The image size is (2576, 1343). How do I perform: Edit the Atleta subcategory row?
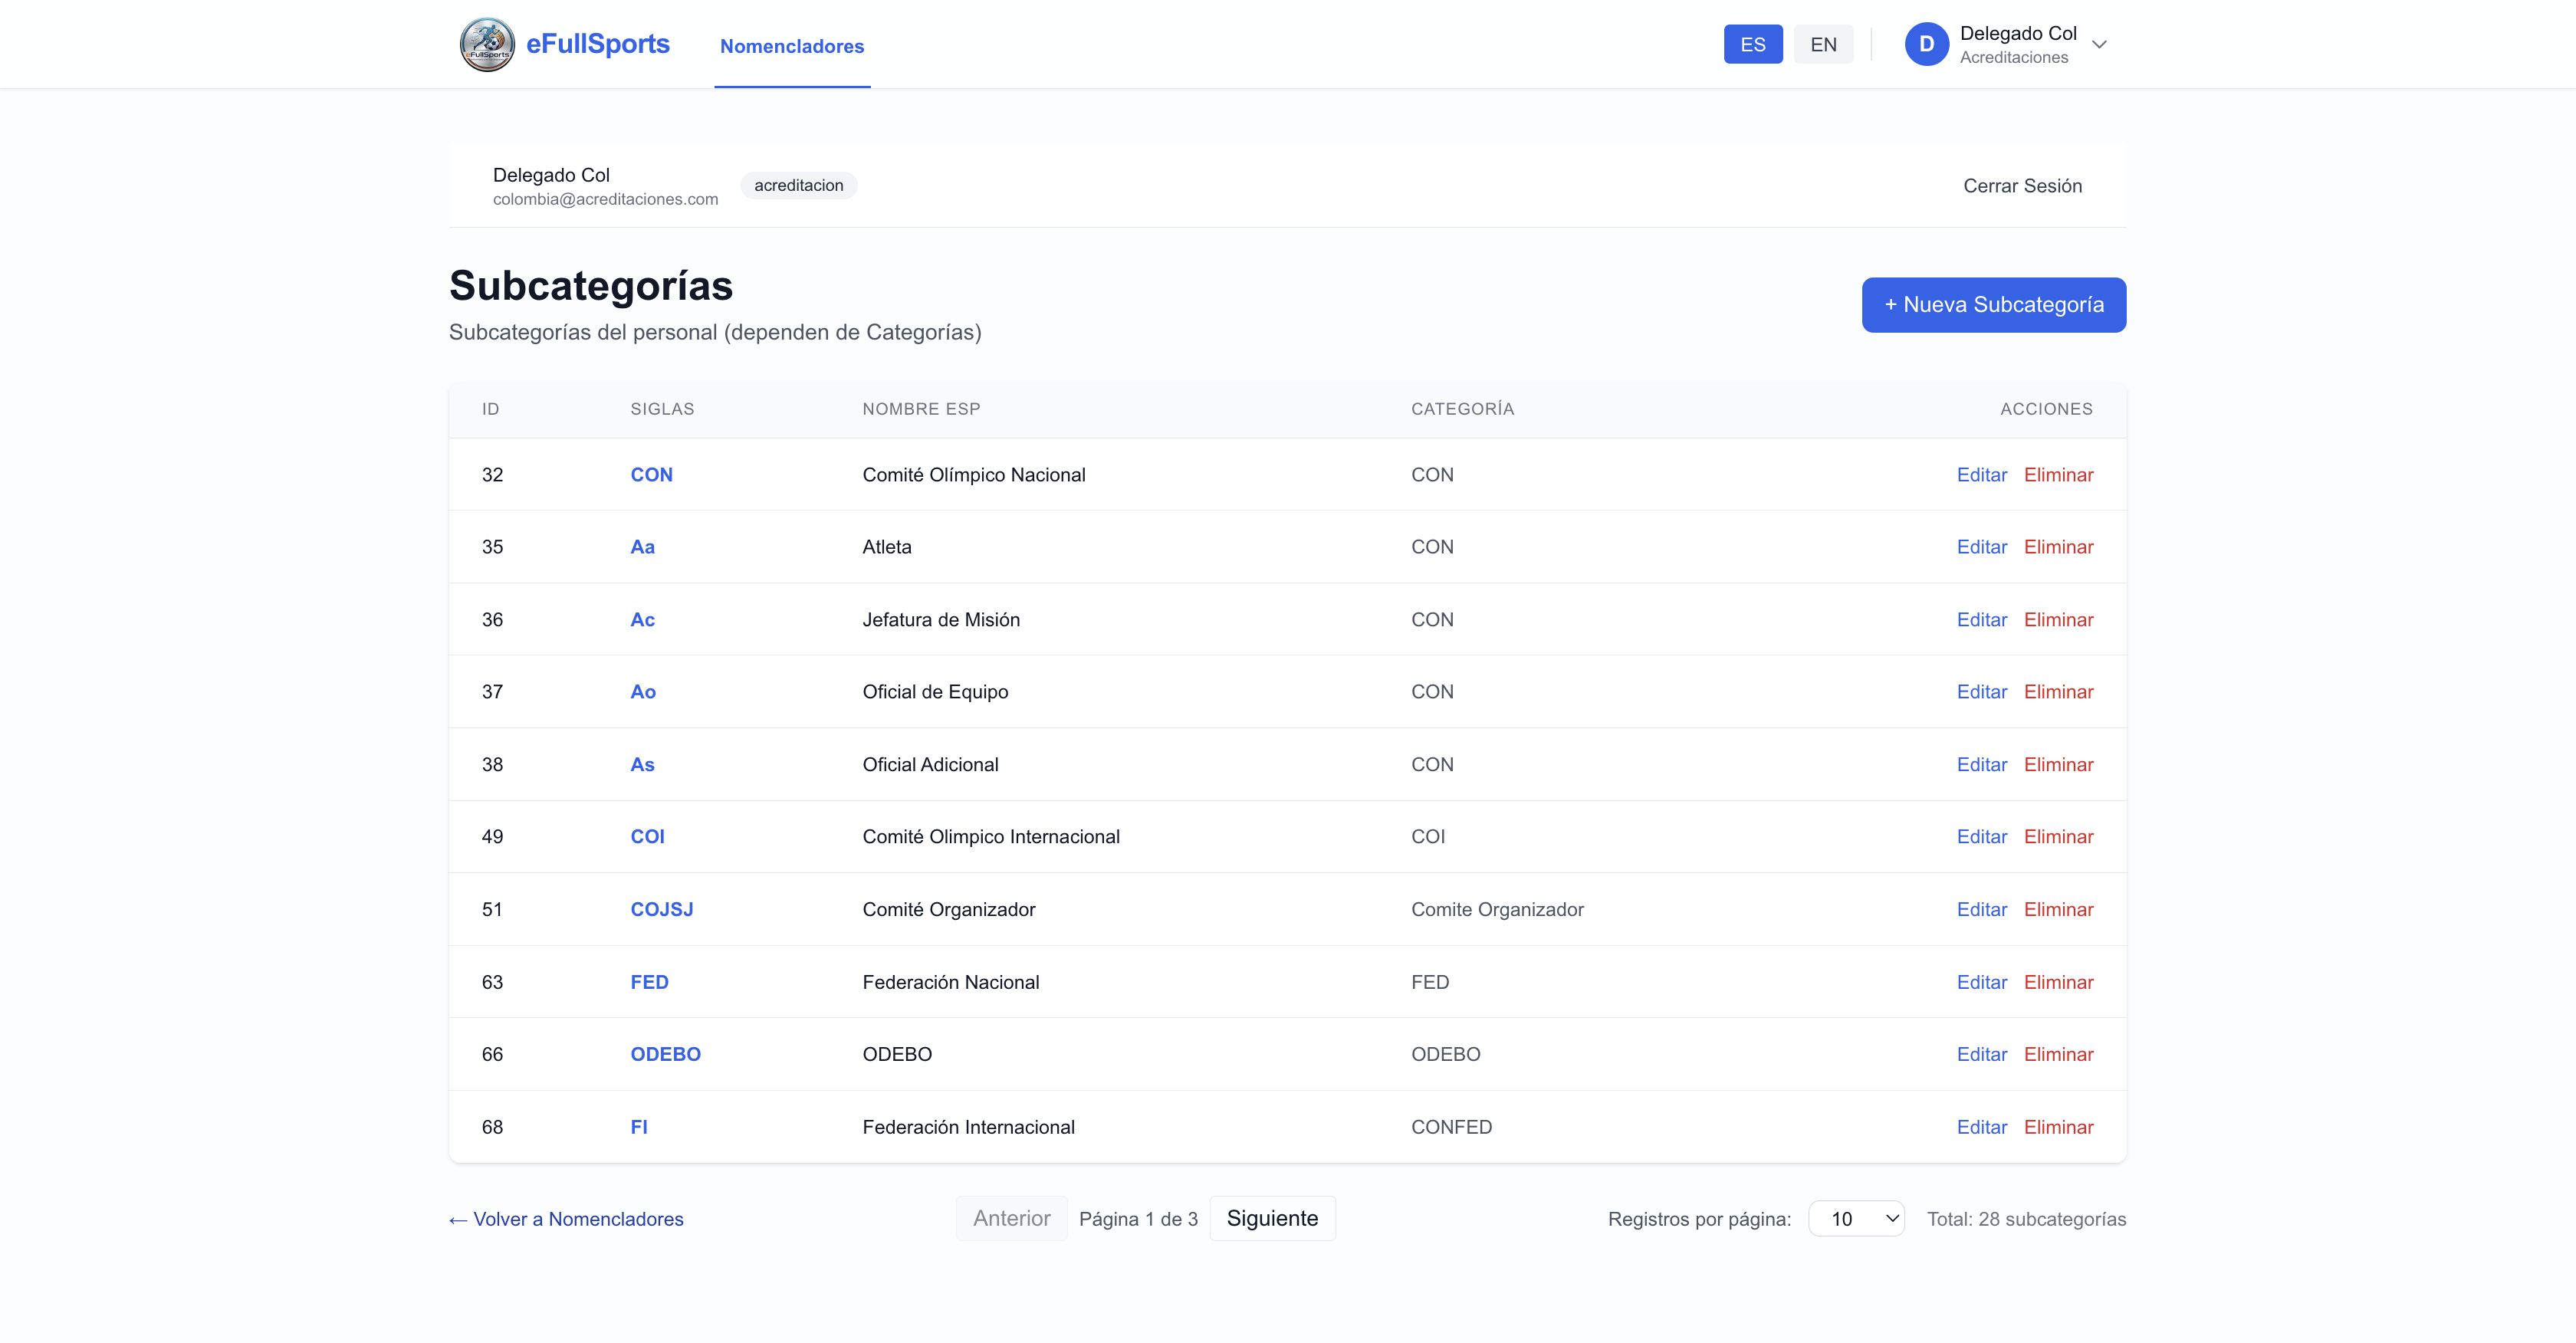click(1981, 547)
